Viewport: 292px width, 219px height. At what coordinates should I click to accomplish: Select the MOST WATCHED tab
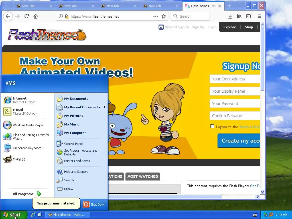point(143,177)
